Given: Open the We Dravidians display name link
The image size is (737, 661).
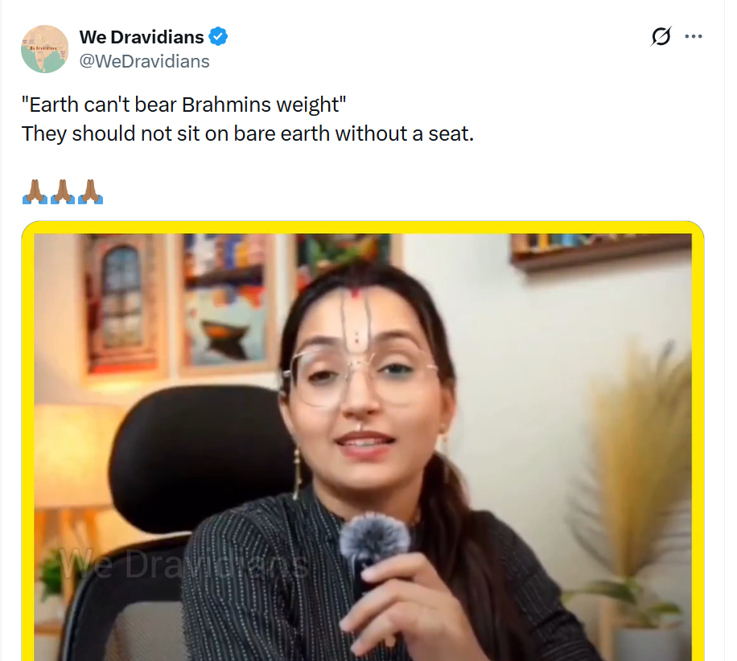Looking at the screenshot, I should (x=142, y=37).
